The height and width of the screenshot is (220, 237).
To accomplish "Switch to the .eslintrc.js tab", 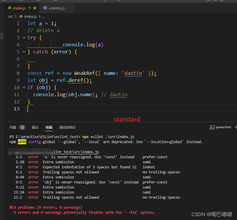I will pyautogui.click(x=57, y=8).
